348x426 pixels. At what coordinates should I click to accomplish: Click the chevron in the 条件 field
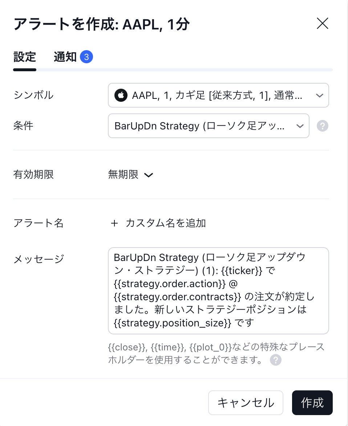[x=300, y=126]
